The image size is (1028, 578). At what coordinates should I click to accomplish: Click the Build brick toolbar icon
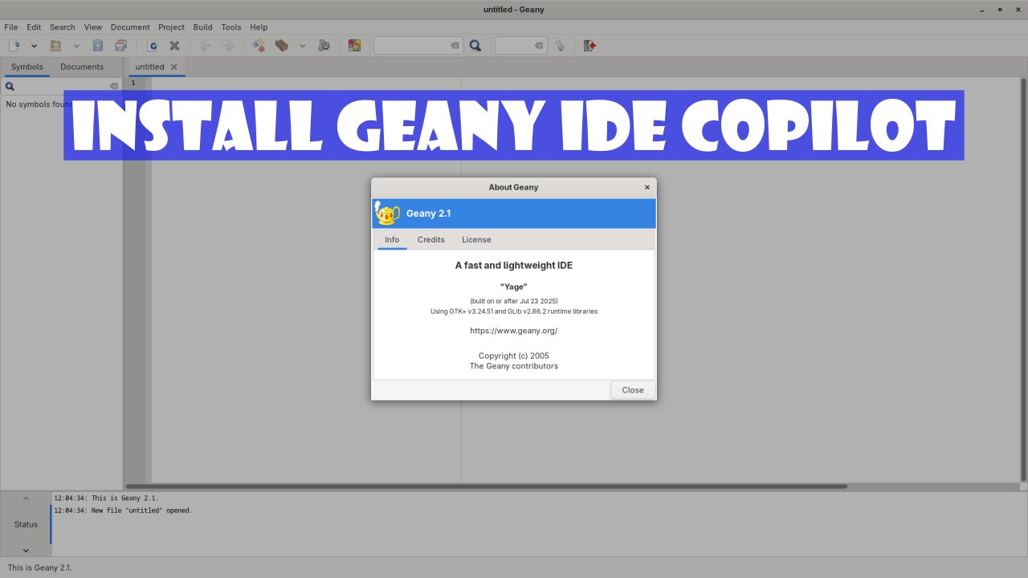(282, 46)
